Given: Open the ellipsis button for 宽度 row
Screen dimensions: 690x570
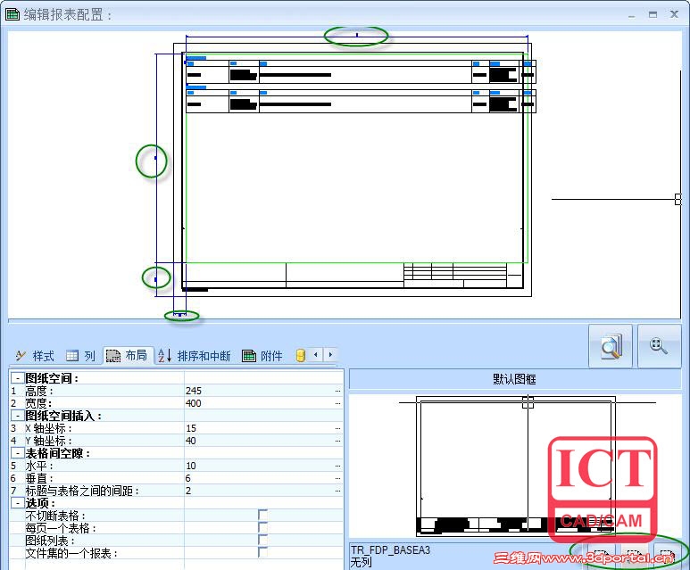Looking at the screenshot, I should tap(338, 403).
